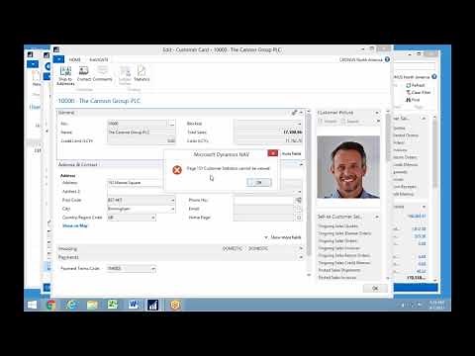Click Ongoing Sales Credit Memos in the factbox

point(344,263)
